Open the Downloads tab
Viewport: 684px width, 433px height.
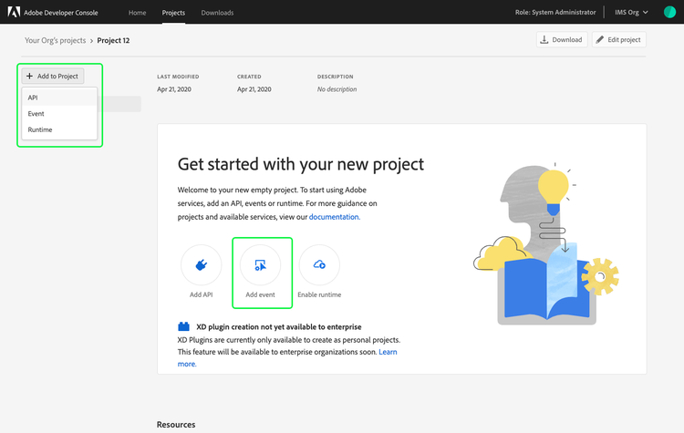(217, 13)
